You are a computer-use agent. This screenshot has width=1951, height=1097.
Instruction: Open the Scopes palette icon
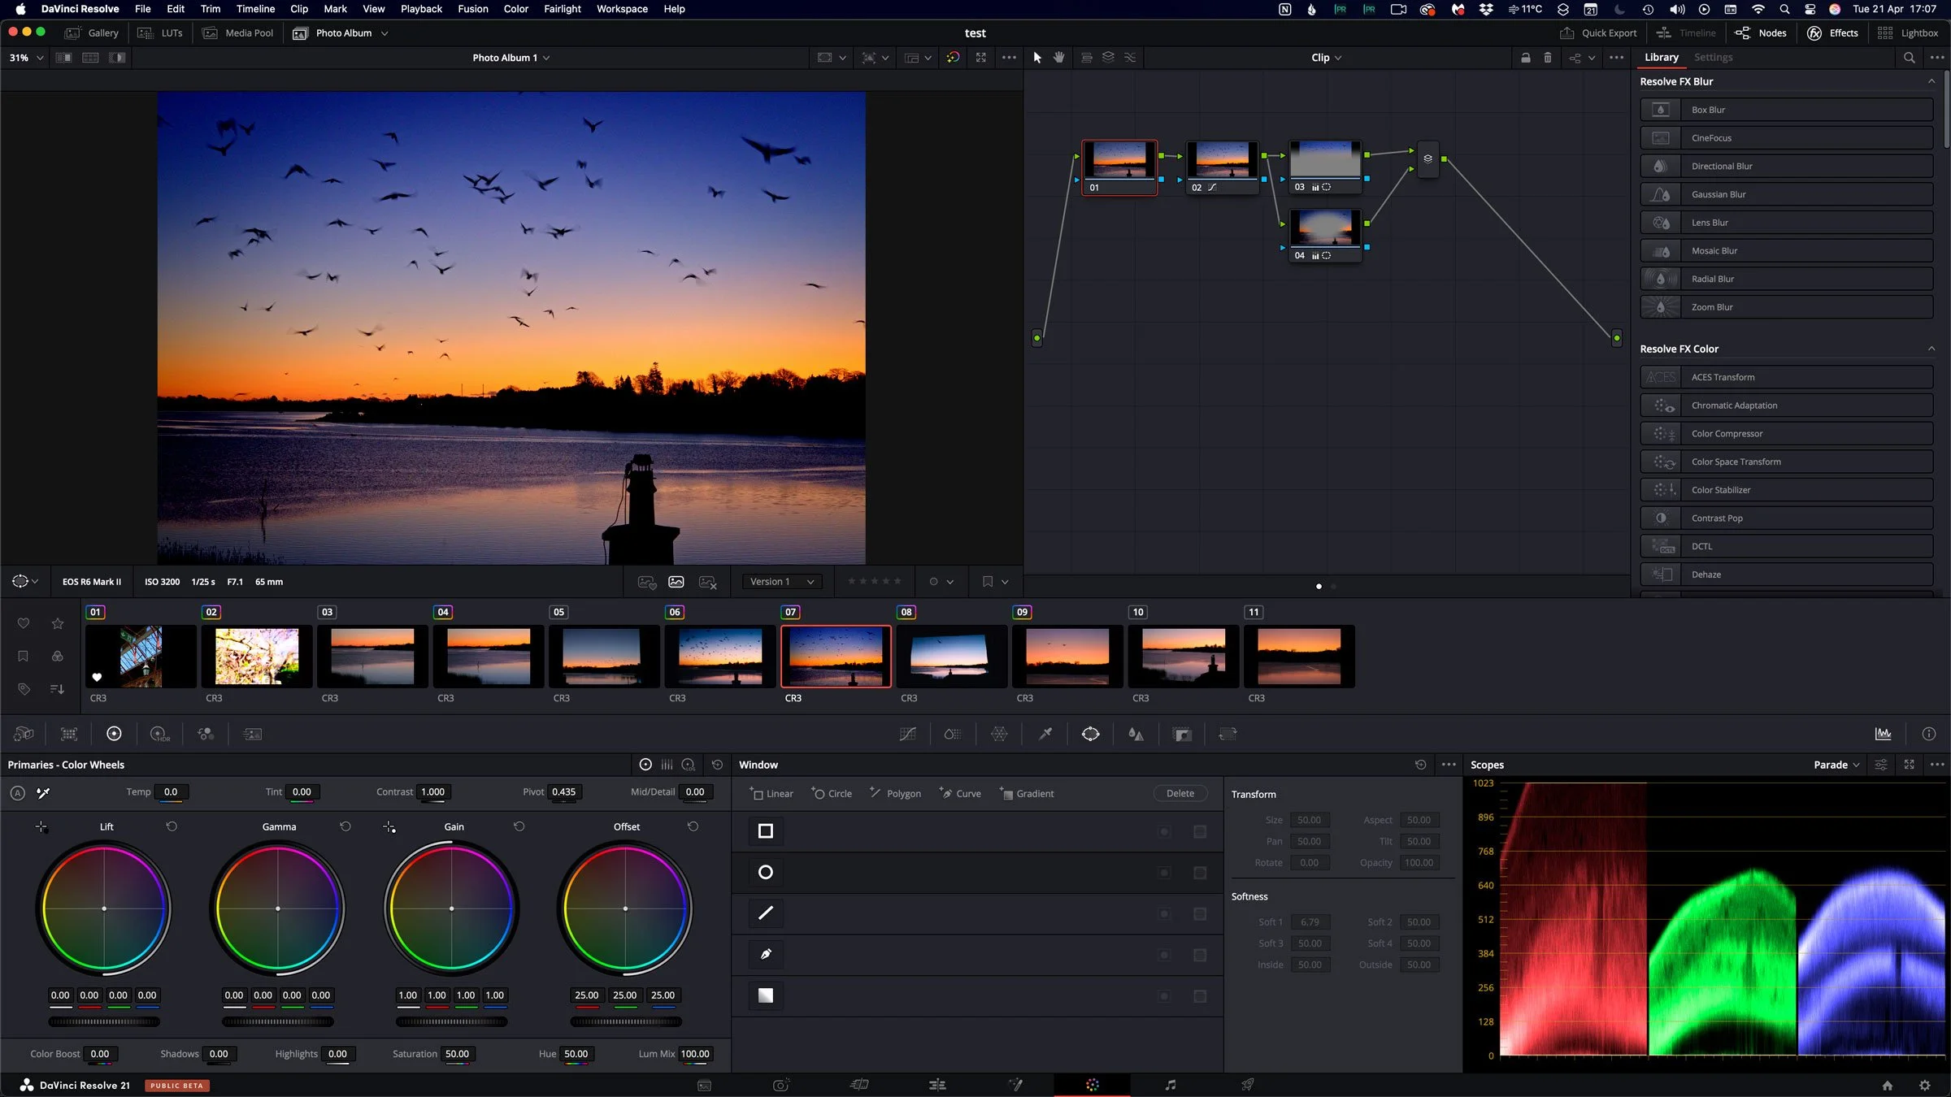1883,734
